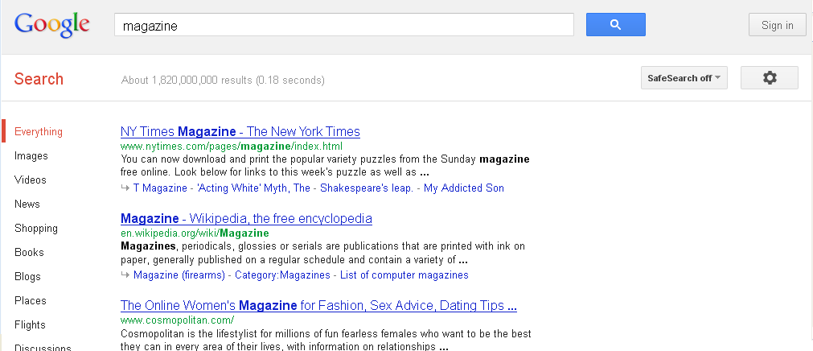Switch to Images results
Screen dimensions: 813x351
31,155
